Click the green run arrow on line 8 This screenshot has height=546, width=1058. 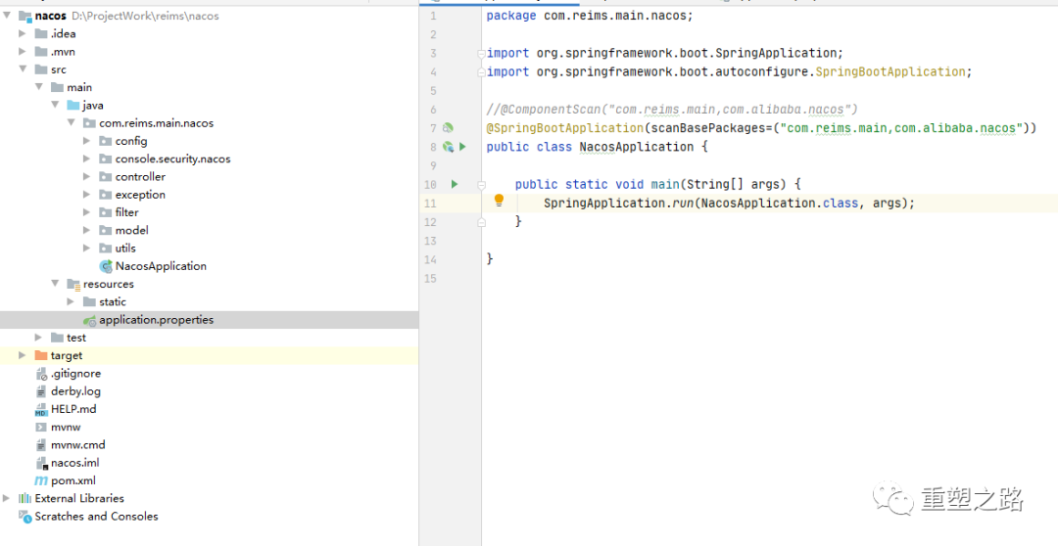462,146
